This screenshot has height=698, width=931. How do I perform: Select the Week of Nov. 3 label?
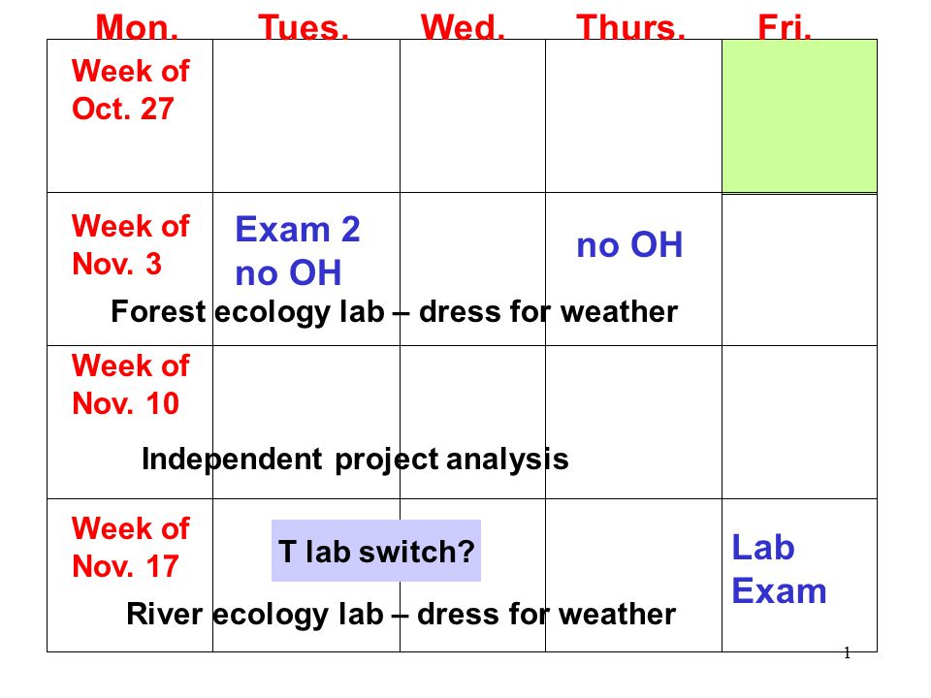(x=130, y=244)
